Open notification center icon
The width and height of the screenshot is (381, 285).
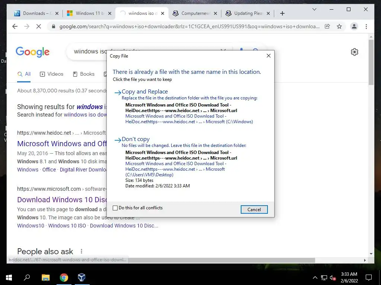(369, 278)
